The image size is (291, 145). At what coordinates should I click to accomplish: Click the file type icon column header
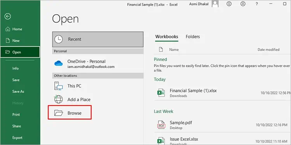pyautogui.click(x=161, y=49)
